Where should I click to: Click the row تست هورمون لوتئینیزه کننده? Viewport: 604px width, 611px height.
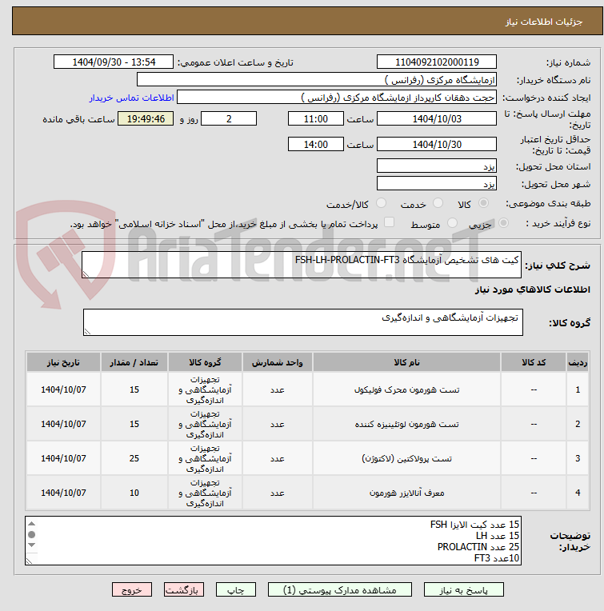click(307, 424)
